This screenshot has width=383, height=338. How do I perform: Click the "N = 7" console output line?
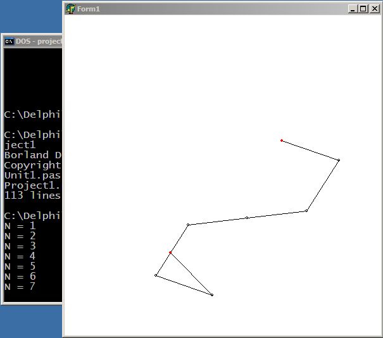(x=20, y=287)
